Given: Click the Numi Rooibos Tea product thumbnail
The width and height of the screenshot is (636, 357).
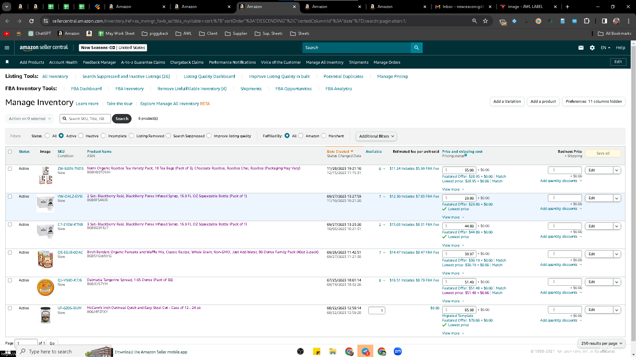Looking at the screenshot, I should [x=46, y=176].
